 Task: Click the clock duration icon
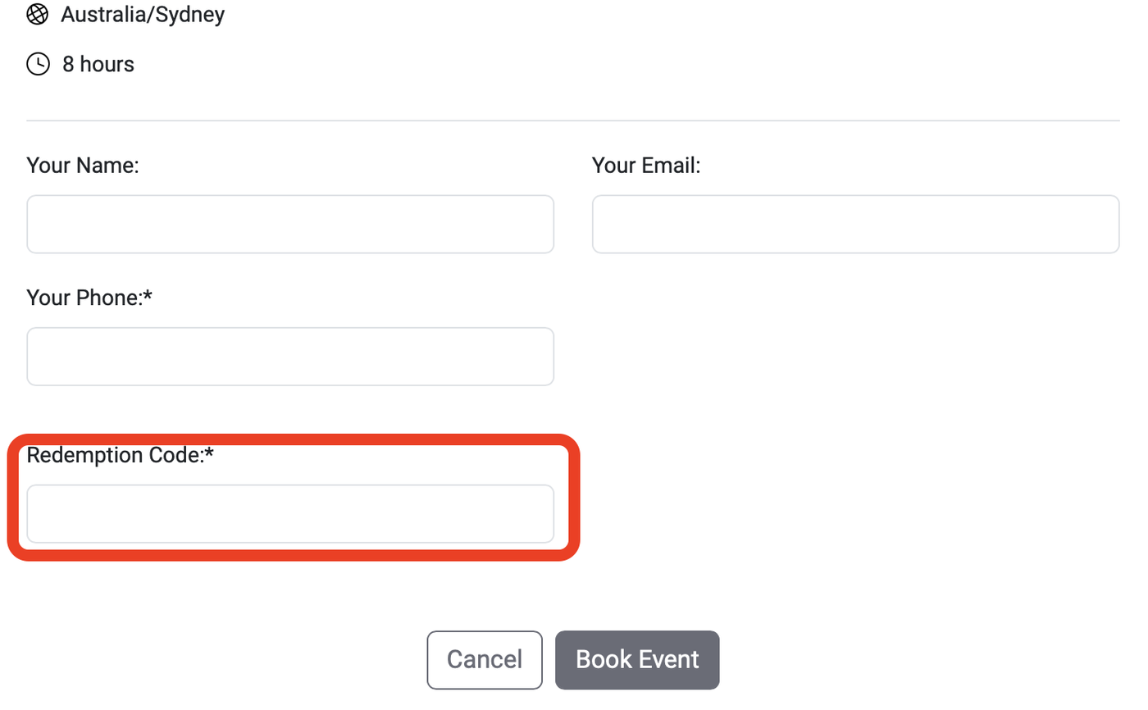[38, 64]
